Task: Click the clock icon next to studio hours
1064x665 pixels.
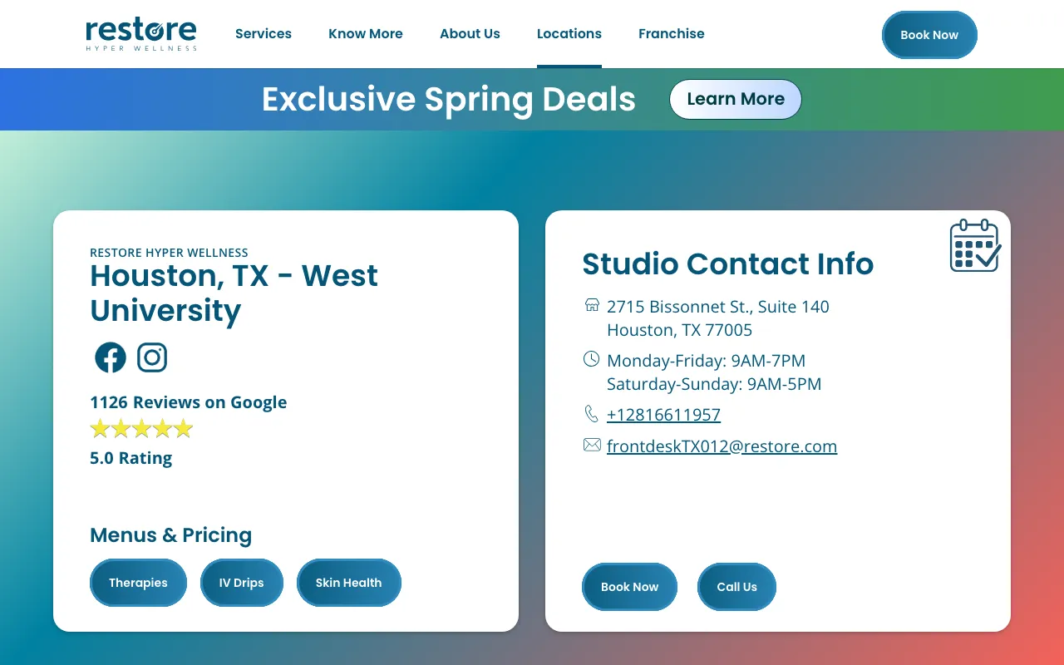Action: click(x=591, y=358)
